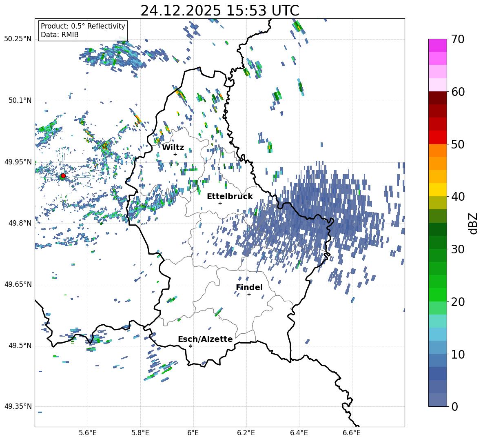Screen dimensions: 483x441
Task: Click the Esch/Alzette station cross marker
Action: point(191,346)
